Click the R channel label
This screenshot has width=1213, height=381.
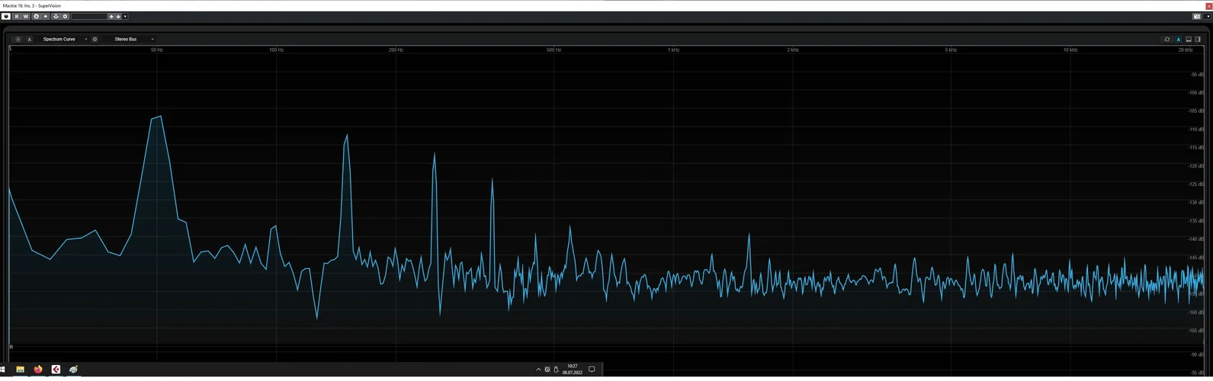pos(11,347)
